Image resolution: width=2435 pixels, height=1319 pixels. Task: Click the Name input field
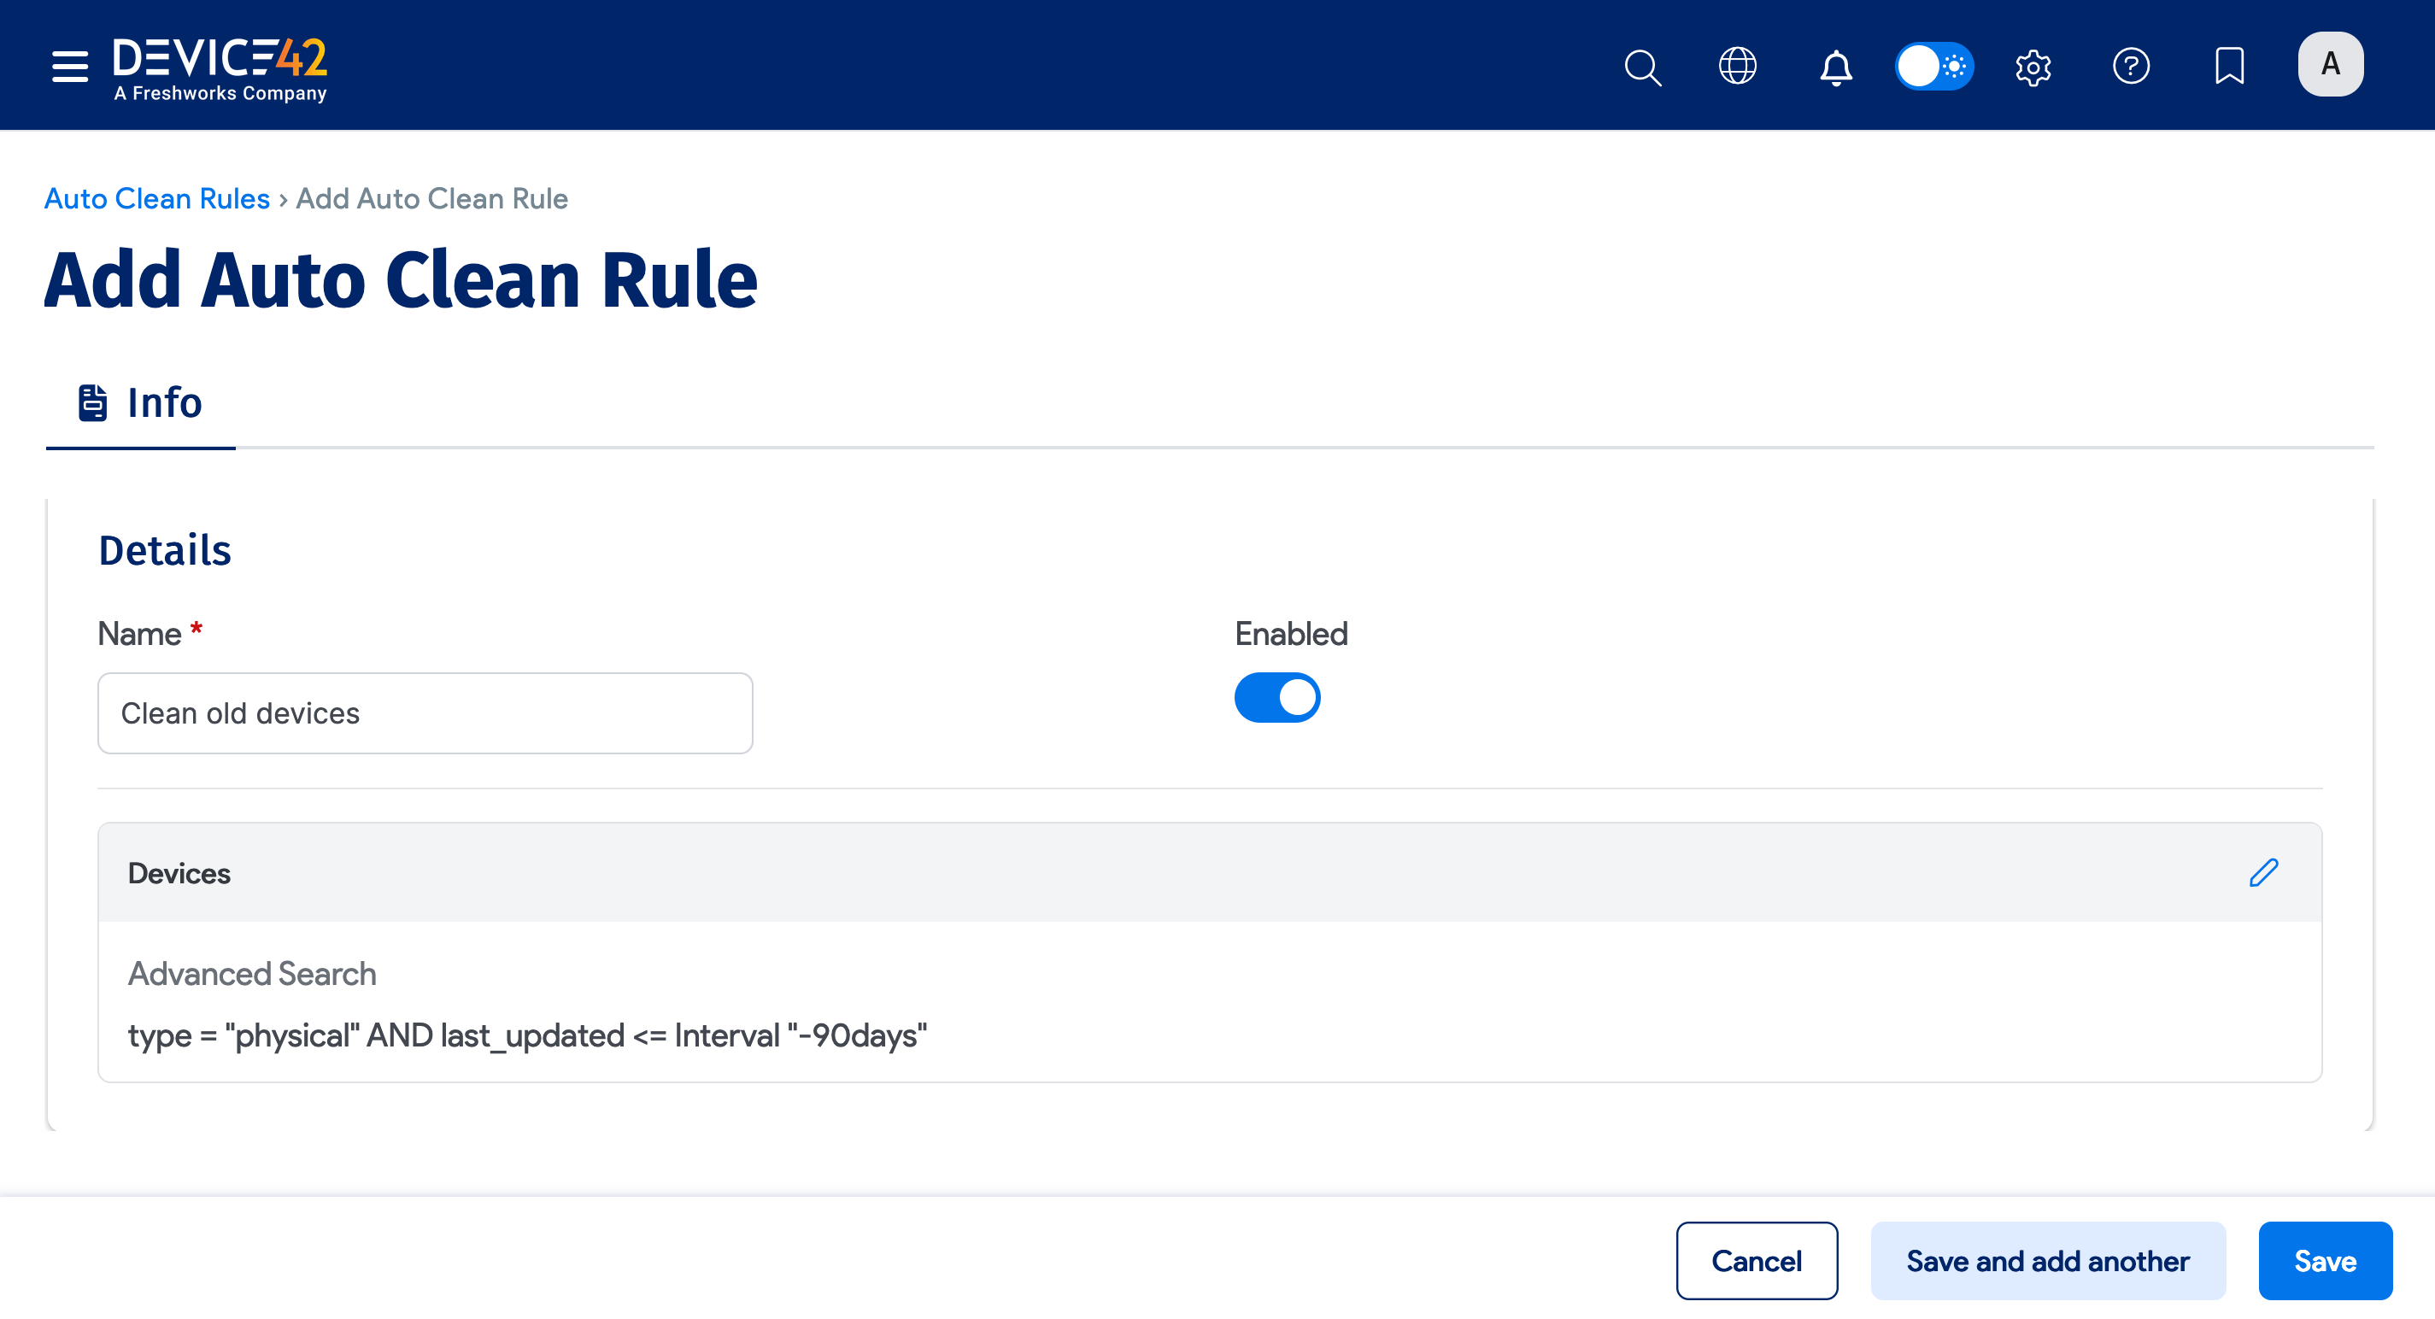[x=425, y=713]
